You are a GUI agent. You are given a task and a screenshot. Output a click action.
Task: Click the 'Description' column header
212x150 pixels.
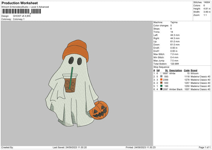point(176,70)
